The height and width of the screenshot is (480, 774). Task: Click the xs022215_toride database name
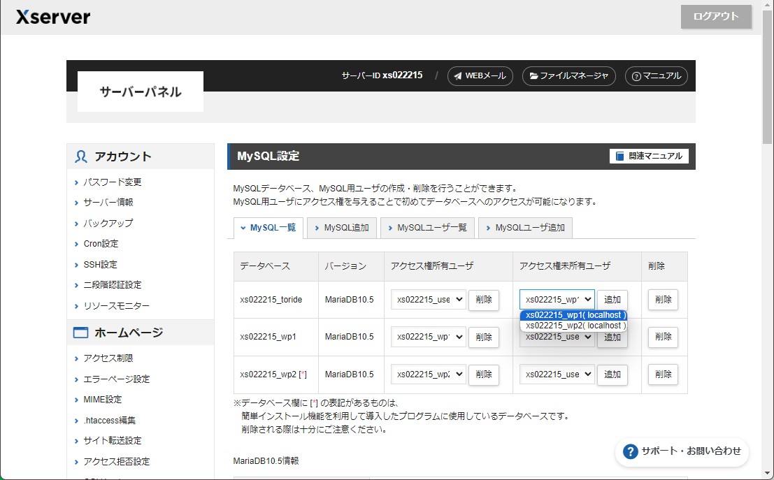coord(271,300)
